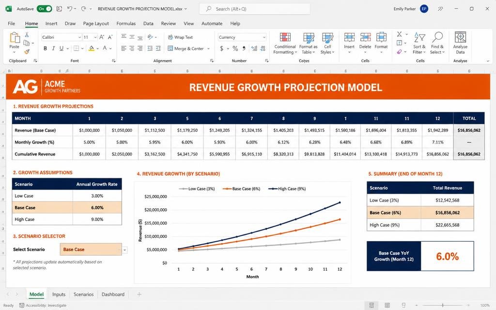Click Delete cells button

click(365, 43)
